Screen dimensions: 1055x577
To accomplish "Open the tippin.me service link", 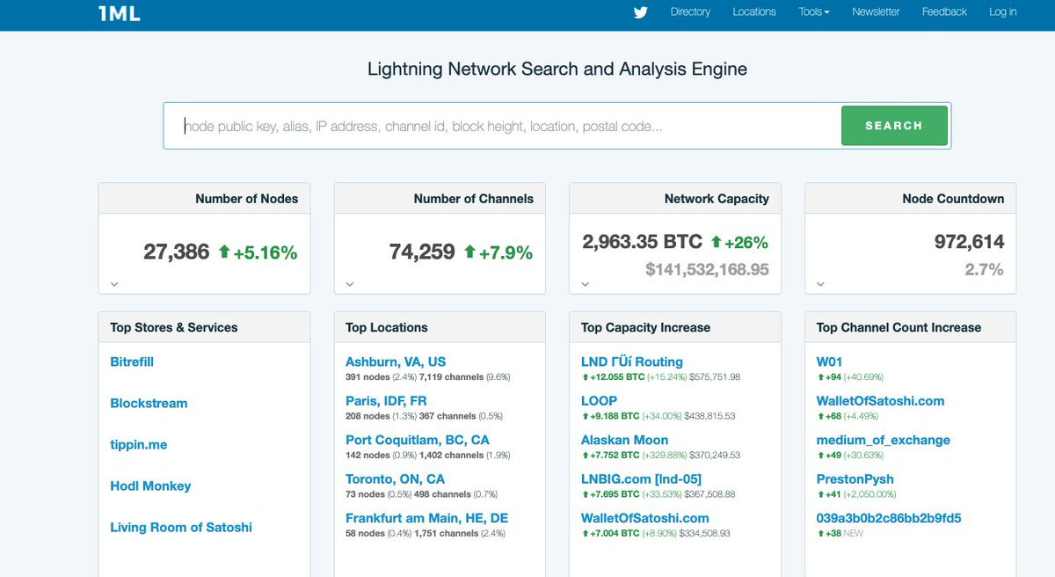I will (x=139, y=444).
